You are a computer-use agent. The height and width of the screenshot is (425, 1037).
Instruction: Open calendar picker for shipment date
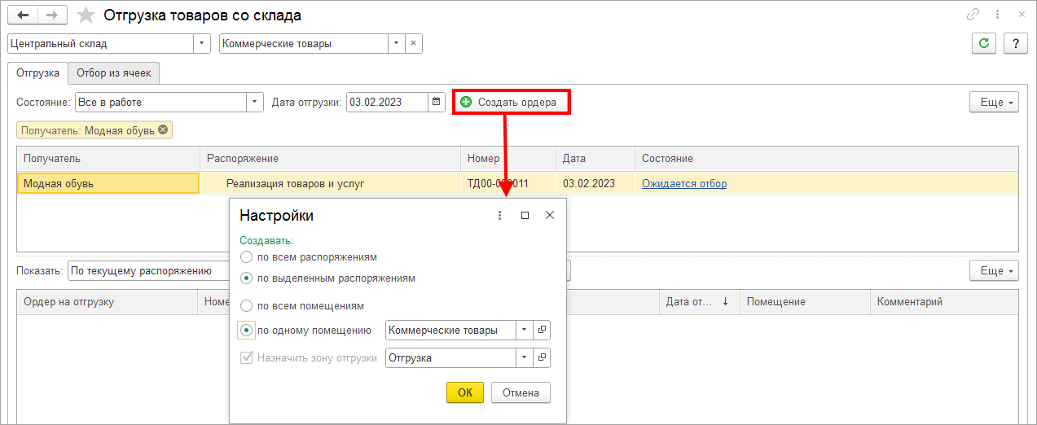click(437, 102)
